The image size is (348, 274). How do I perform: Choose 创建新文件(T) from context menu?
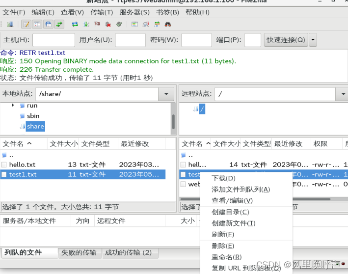coord(246,223)
